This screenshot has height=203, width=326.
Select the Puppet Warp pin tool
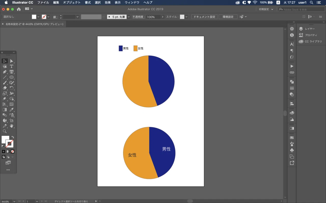(x=5, y=99)
